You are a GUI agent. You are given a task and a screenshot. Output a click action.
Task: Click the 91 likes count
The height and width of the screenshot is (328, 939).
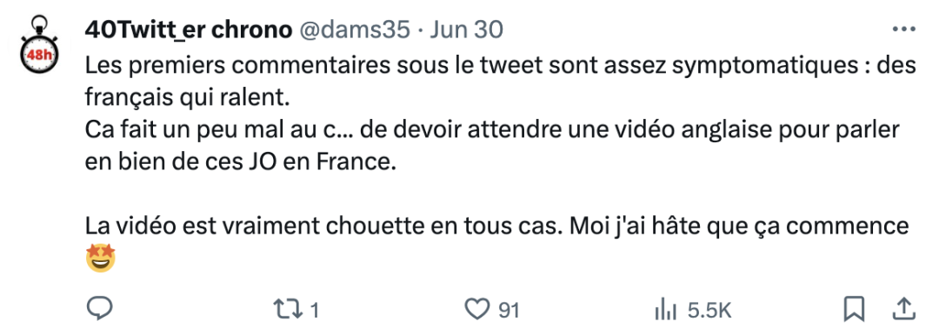509,310
